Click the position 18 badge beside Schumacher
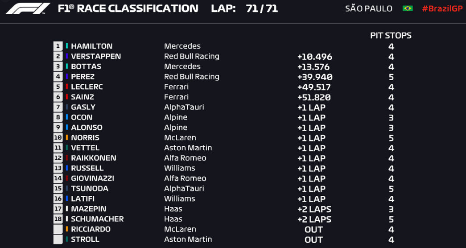 (58, 219)
